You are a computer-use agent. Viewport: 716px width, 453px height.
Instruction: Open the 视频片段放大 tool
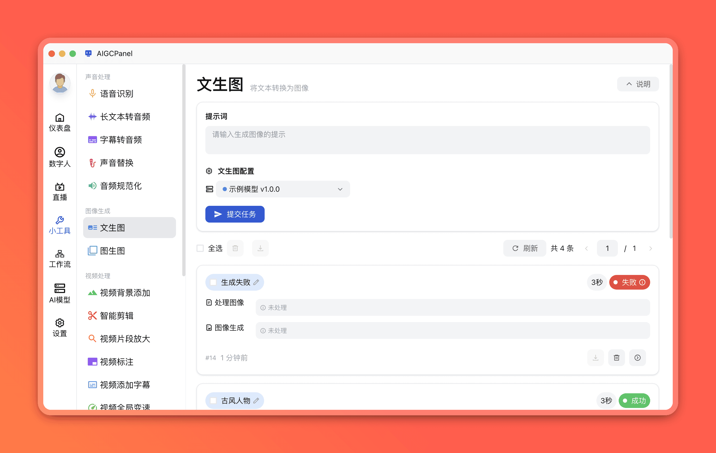tap(129, 339)
